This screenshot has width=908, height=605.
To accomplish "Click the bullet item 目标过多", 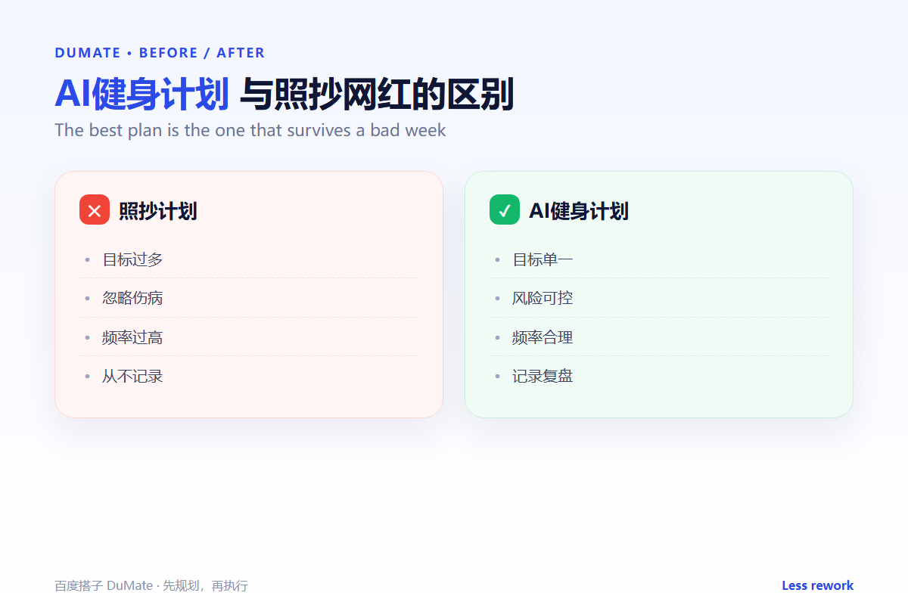I will pos(132,259).
